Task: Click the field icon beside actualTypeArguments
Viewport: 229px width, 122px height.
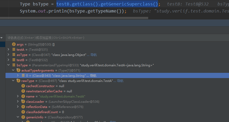Action: pyautogui.click(x=19, y=70)
